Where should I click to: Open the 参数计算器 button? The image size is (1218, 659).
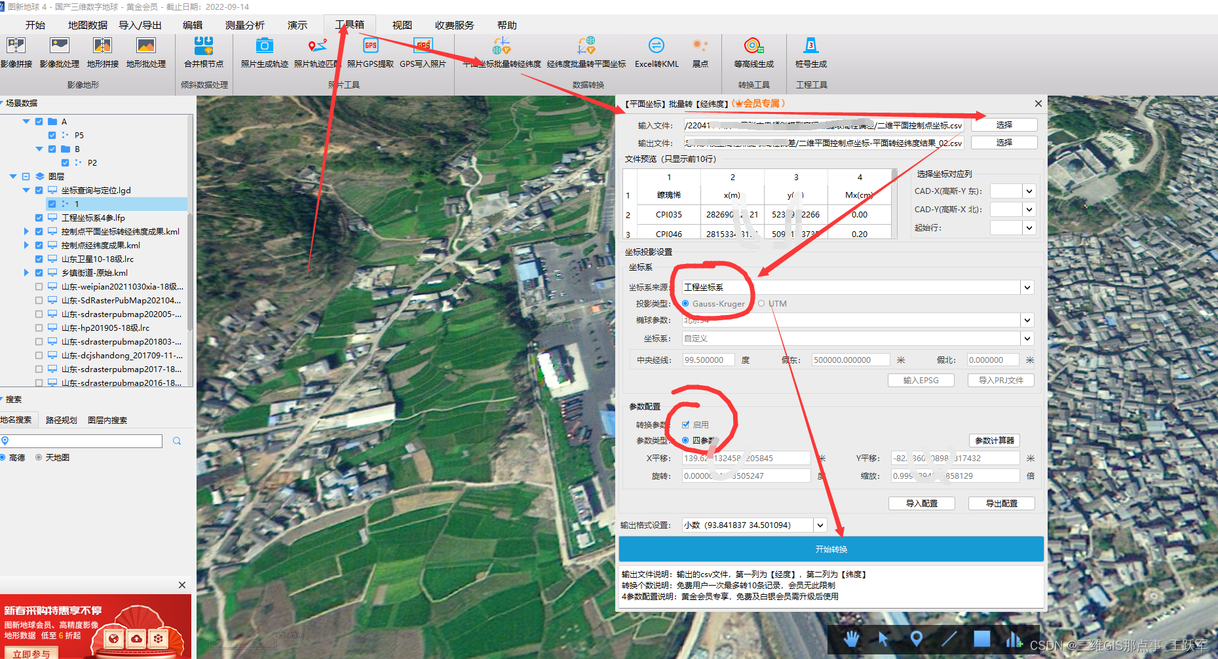tap(994, 440)
